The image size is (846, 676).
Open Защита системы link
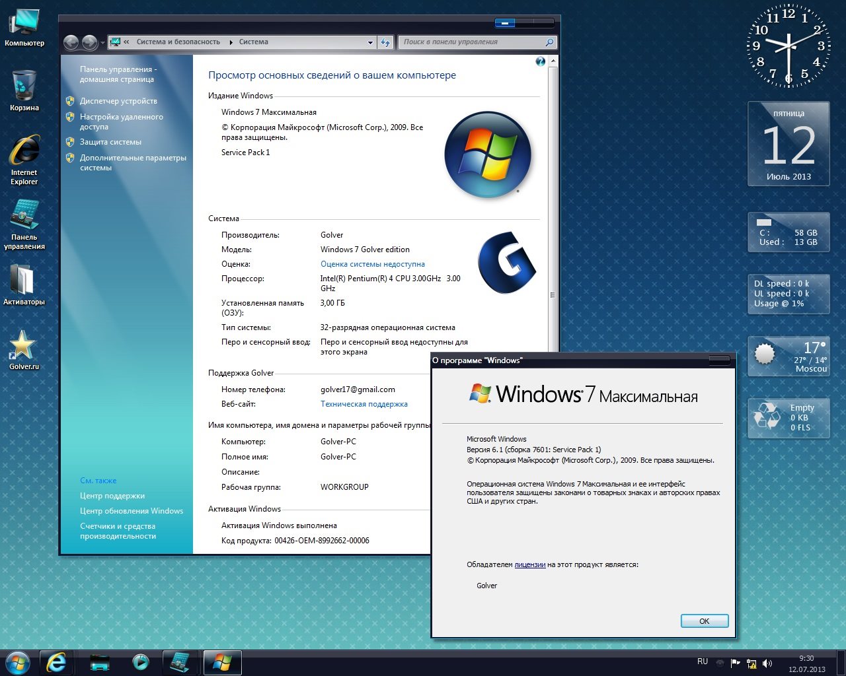pyautogui.click(x=110, y=142)
